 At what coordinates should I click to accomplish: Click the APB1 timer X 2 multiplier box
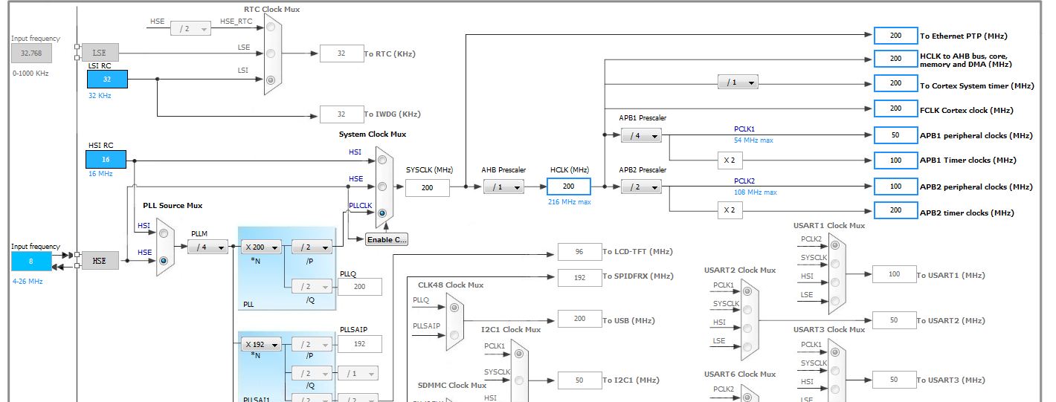tap(729, 160)
